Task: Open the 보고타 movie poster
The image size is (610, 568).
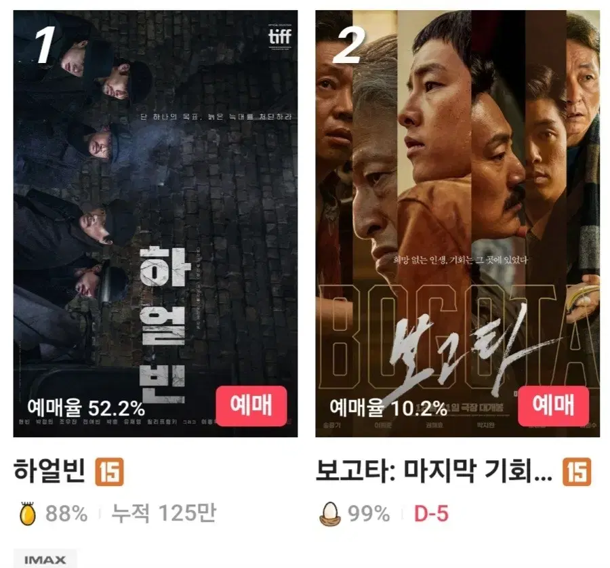Action: pos(457,224)
